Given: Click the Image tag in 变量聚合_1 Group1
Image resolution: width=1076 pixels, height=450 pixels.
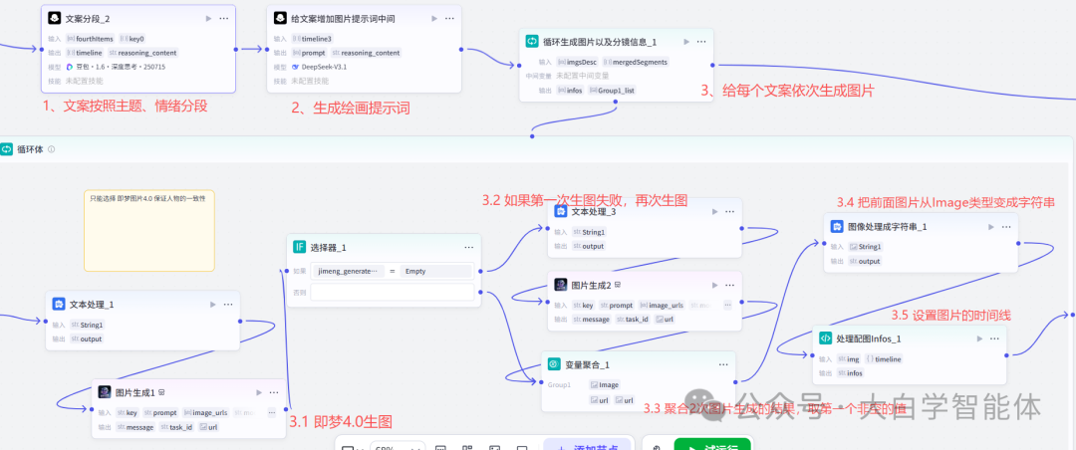Looking at the screenshot, I should point(605,385).
